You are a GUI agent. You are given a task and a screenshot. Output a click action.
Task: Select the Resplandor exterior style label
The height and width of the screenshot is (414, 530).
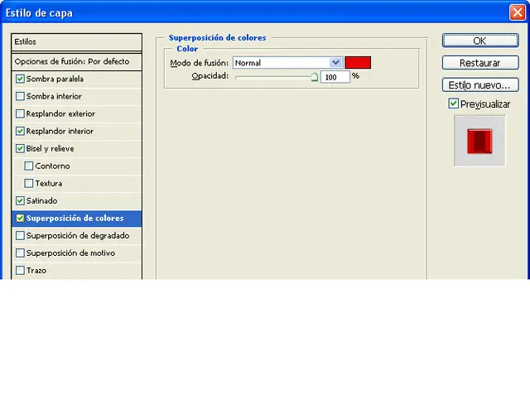pos(60,114)
